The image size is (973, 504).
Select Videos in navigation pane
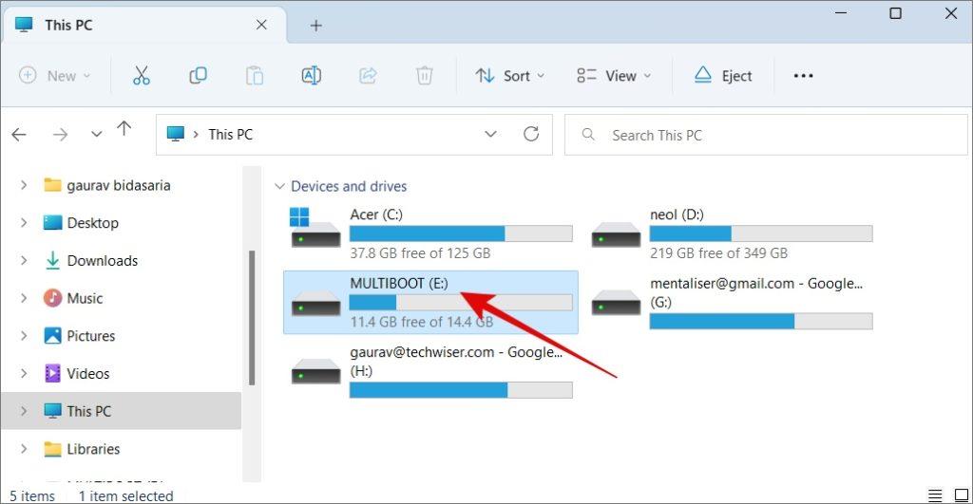(76, 374)
